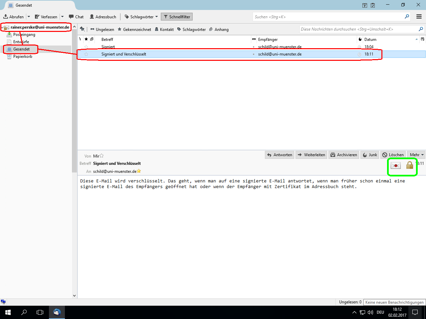Screen dimensions: 426x319
Task: Open the Thunderbird hamburger menu
Action: click(419, 17)
